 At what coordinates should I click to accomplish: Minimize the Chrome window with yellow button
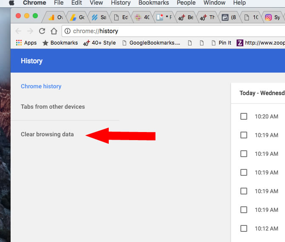tap(27, 16)
